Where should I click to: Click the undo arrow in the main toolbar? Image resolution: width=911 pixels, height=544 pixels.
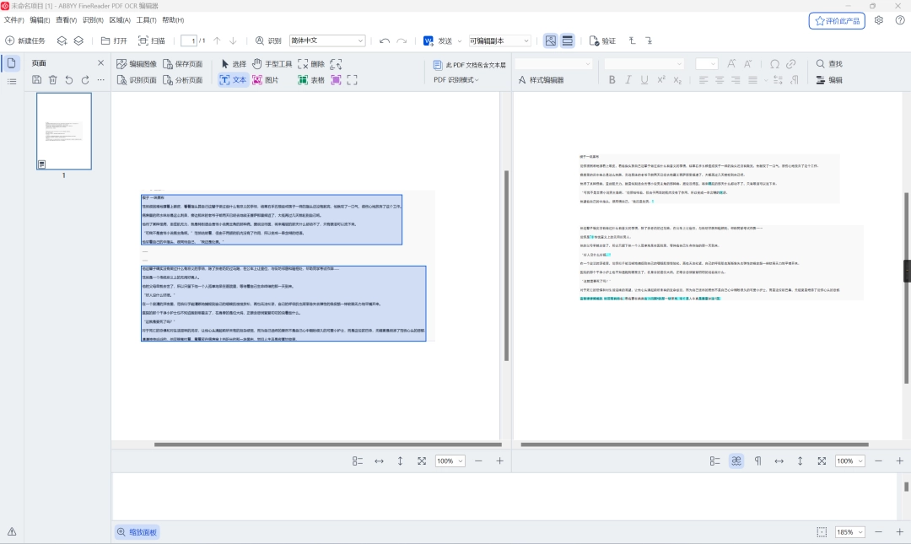[x=384, y=40]
